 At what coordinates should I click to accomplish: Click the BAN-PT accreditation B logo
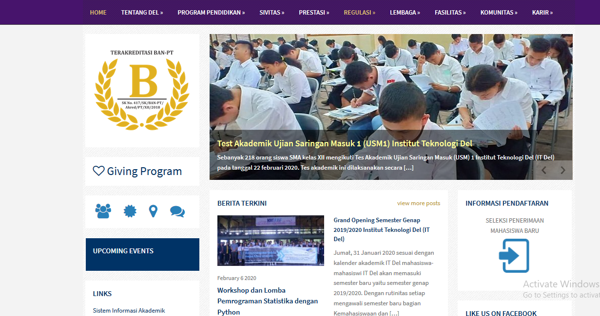(142, 90)
